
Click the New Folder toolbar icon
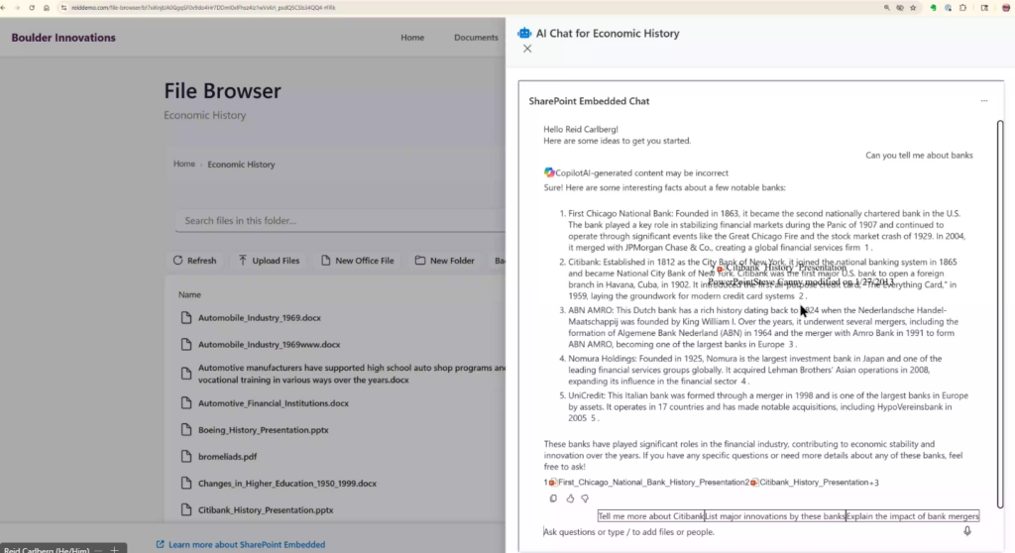[421, 261]
